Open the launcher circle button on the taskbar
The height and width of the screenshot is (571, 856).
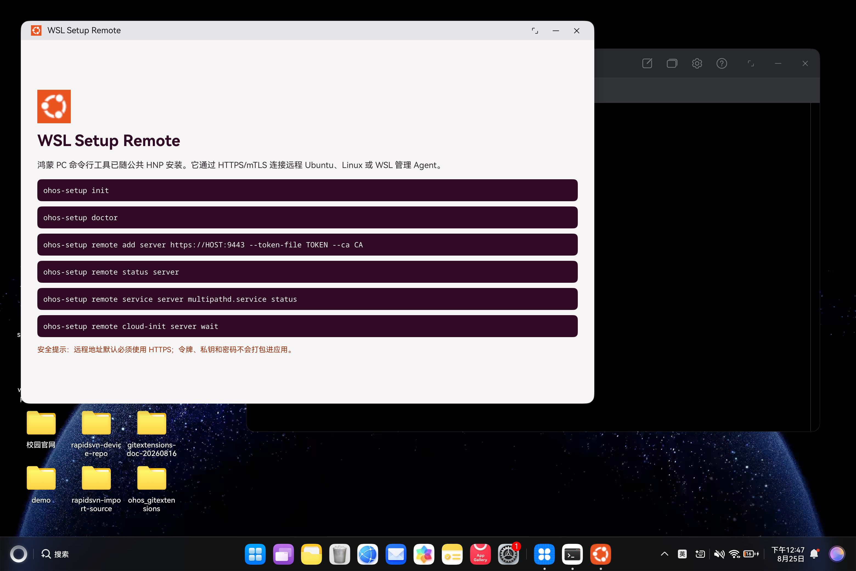[19, 554]
